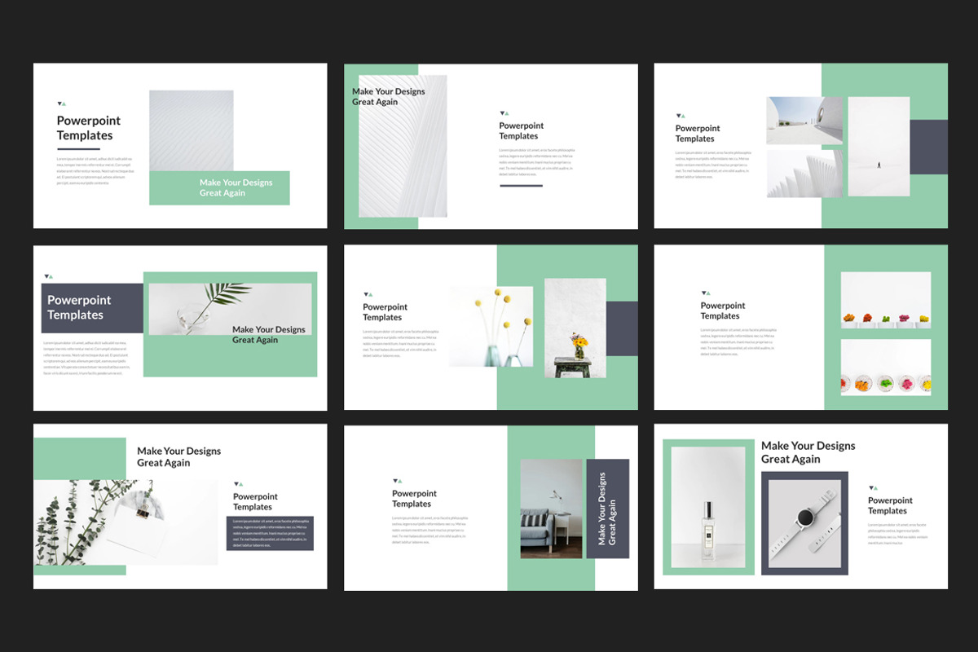Click triangle logo on the eucalyptus slide
Screen dimensions: 978x652
coord(238,484)
